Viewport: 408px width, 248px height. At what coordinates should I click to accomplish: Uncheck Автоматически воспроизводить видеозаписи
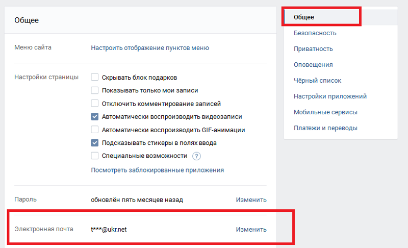click(95, 116)
